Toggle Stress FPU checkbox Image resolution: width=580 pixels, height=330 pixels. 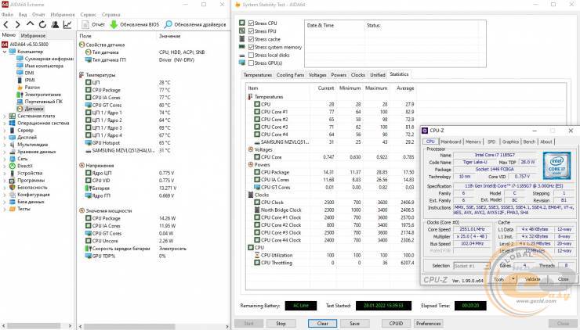click(x=251, y=31)
